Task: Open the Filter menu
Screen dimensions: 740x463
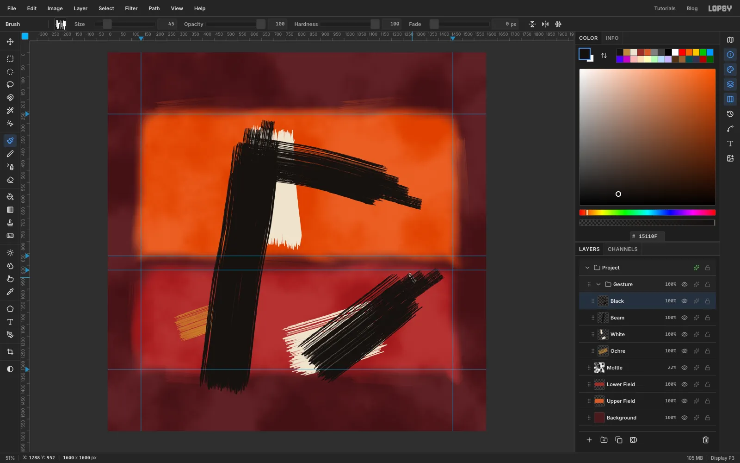Action: tap(131, 8)
